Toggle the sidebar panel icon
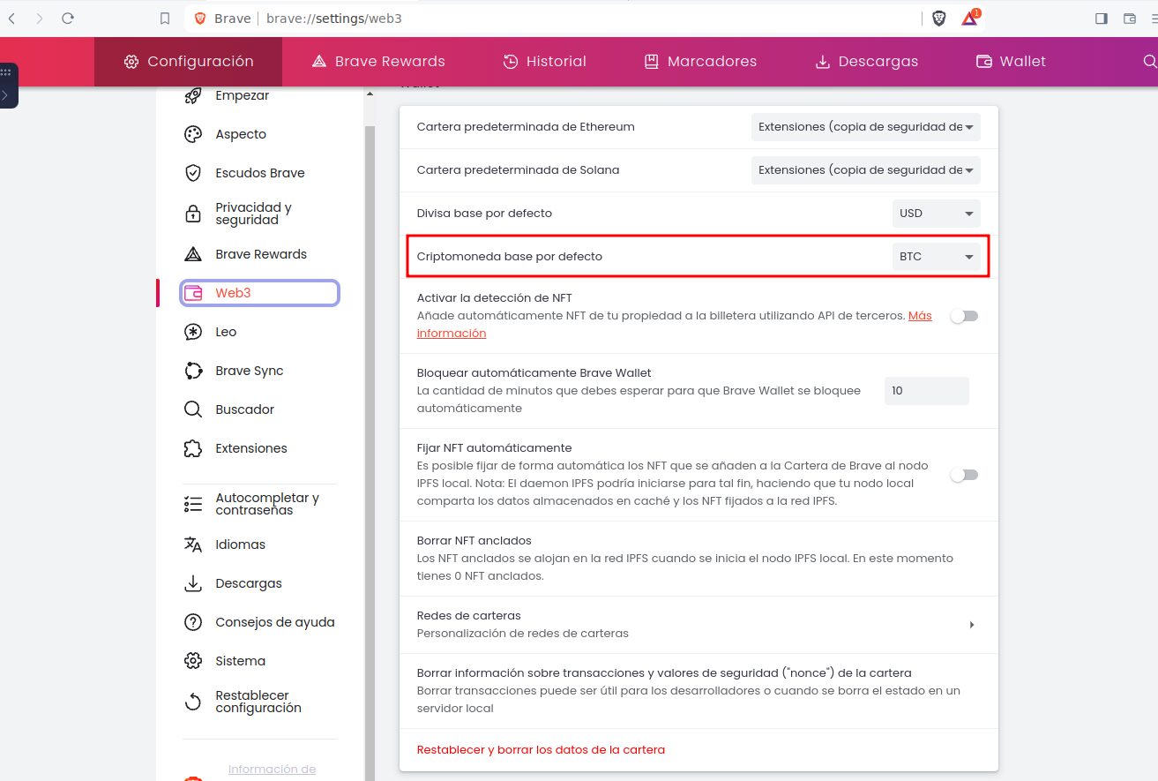 point(1102,18)
